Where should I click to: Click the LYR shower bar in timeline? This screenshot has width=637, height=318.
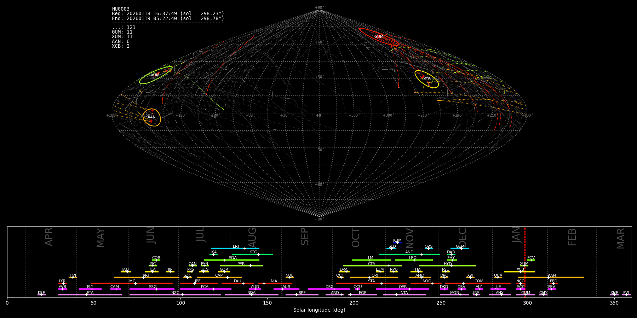coord(63,283)
